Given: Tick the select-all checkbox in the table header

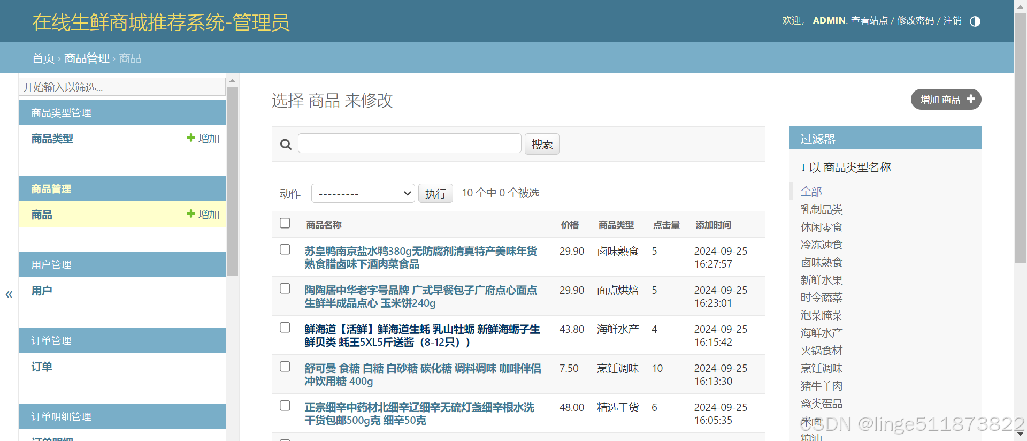Looking at the screenshot, I should pos(285,223).
